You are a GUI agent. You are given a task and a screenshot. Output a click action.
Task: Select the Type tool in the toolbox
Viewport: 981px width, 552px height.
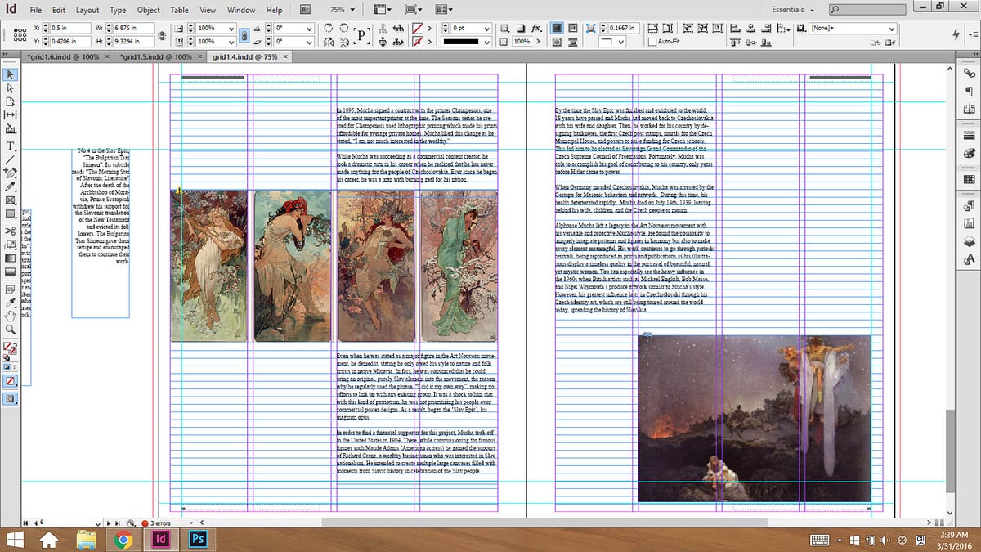[11, 146]
